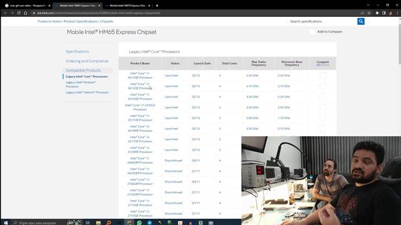Click the blue search specifications magnifier button
This screenshot has height=225, width=401.
(361, 21)
